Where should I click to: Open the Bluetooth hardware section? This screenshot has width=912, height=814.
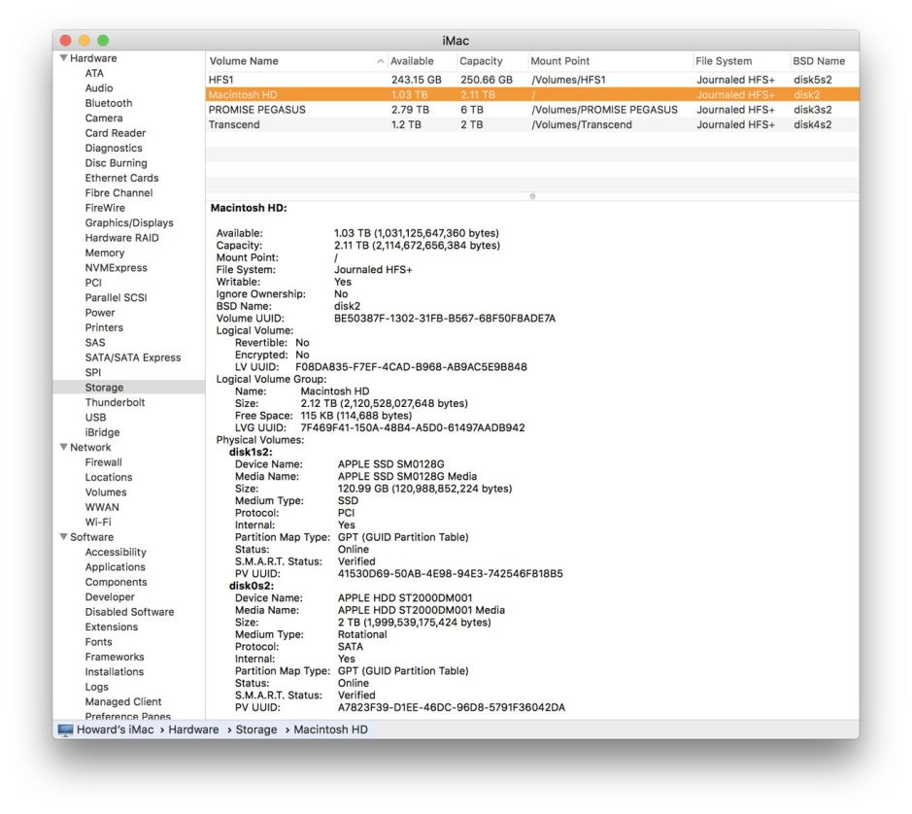(x=108, y=103)
